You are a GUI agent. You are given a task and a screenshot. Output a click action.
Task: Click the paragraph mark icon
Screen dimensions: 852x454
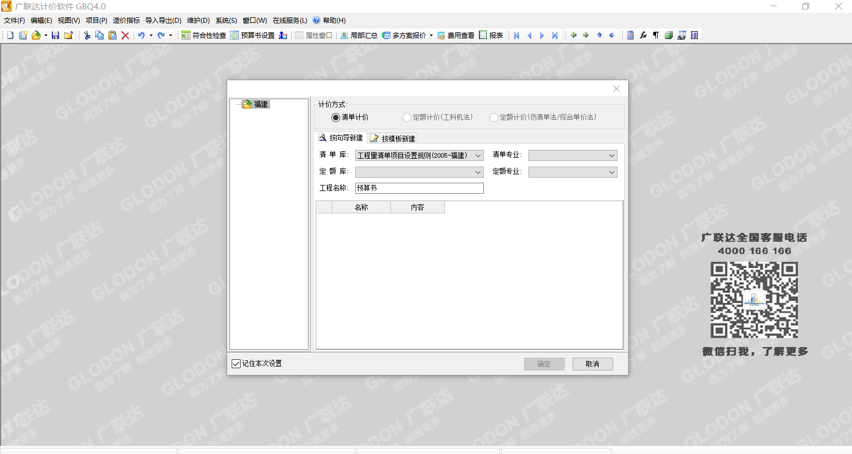(656, 35)
